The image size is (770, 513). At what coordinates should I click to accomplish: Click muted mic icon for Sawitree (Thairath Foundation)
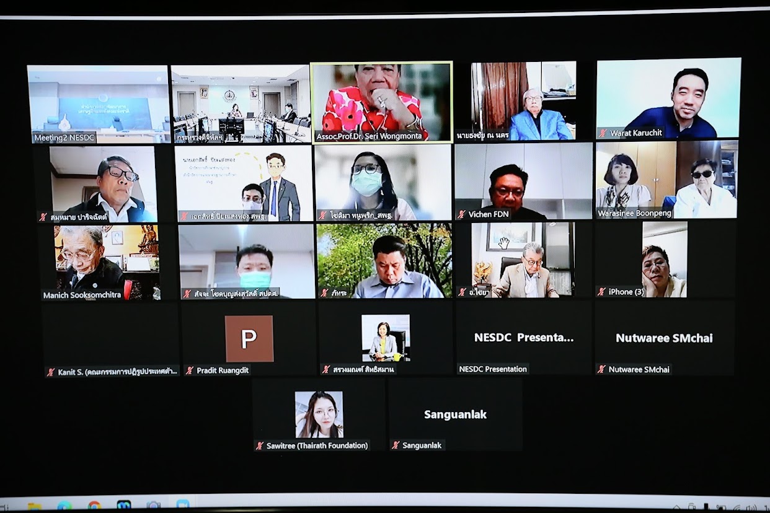260,445
